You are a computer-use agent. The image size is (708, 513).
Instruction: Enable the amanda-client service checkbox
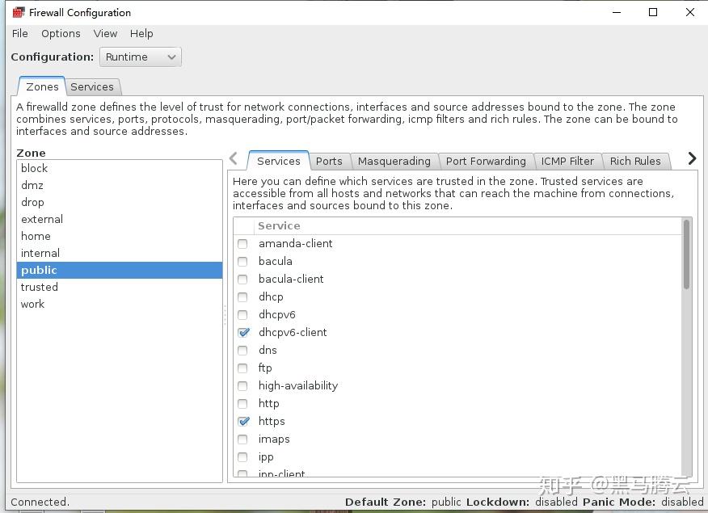click(x=243, y=244)
